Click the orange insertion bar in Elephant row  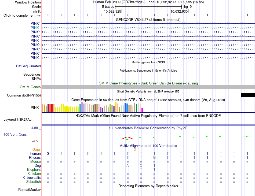135,169
